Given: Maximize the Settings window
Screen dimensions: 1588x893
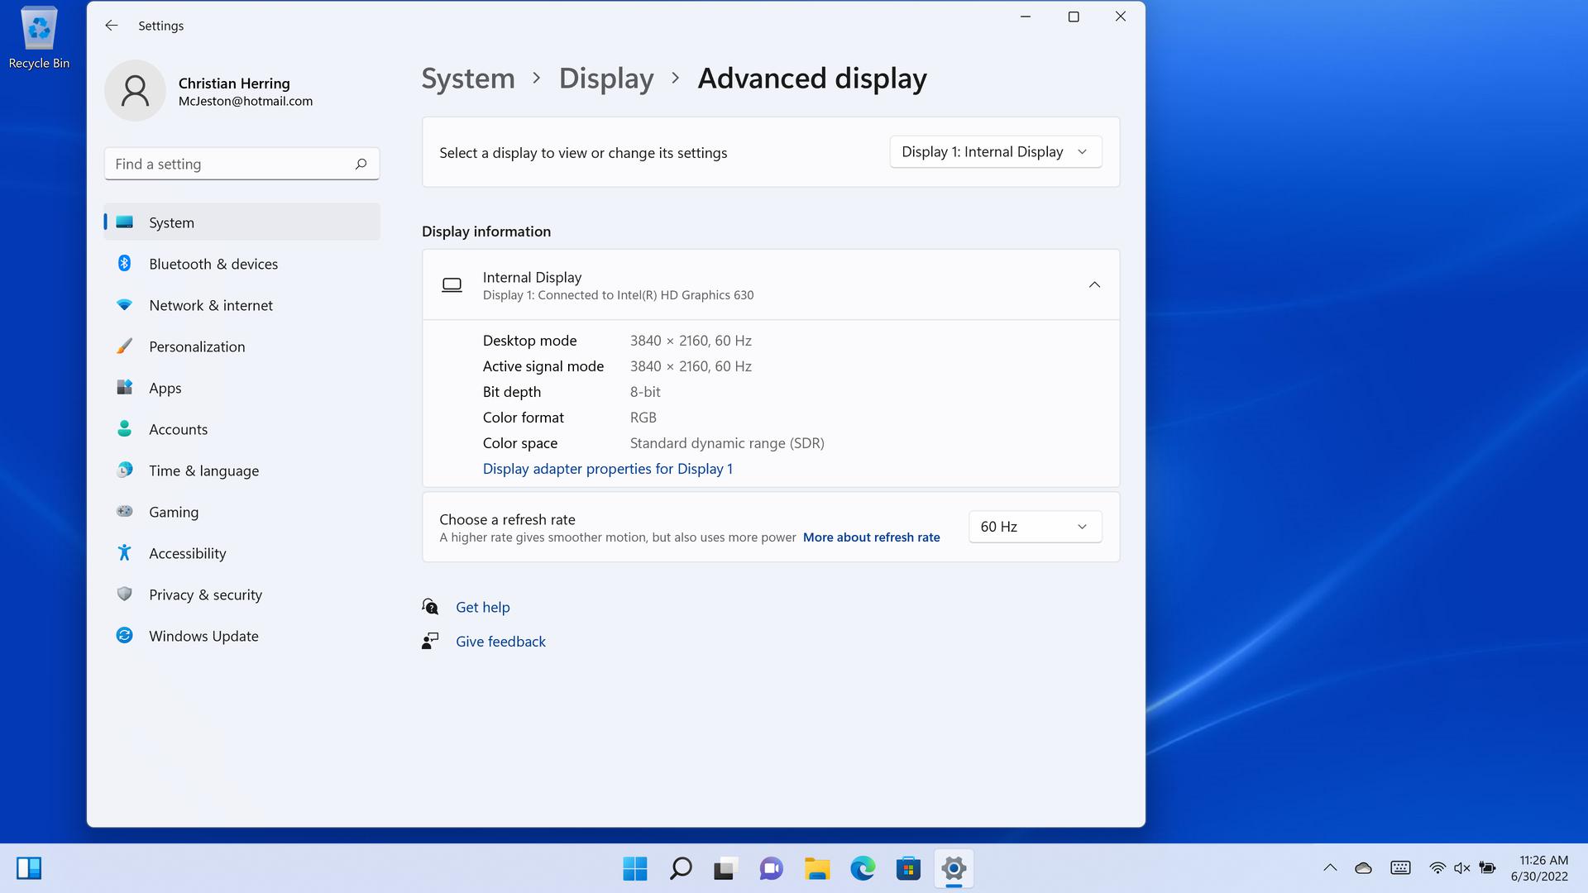Looking at the screenshot, I should (1074, 17).
